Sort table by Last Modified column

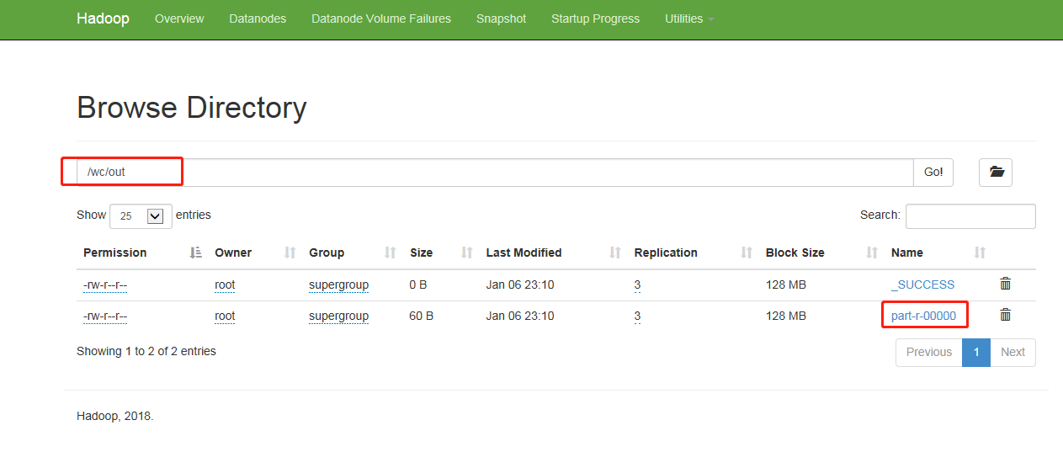[x=524, y=253]
